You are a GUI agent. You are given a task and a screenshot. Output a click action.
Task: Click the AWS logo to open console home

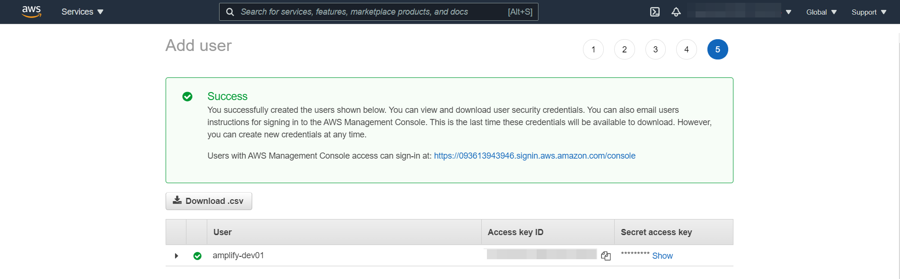pyautogui.click(x=31, y=11)
